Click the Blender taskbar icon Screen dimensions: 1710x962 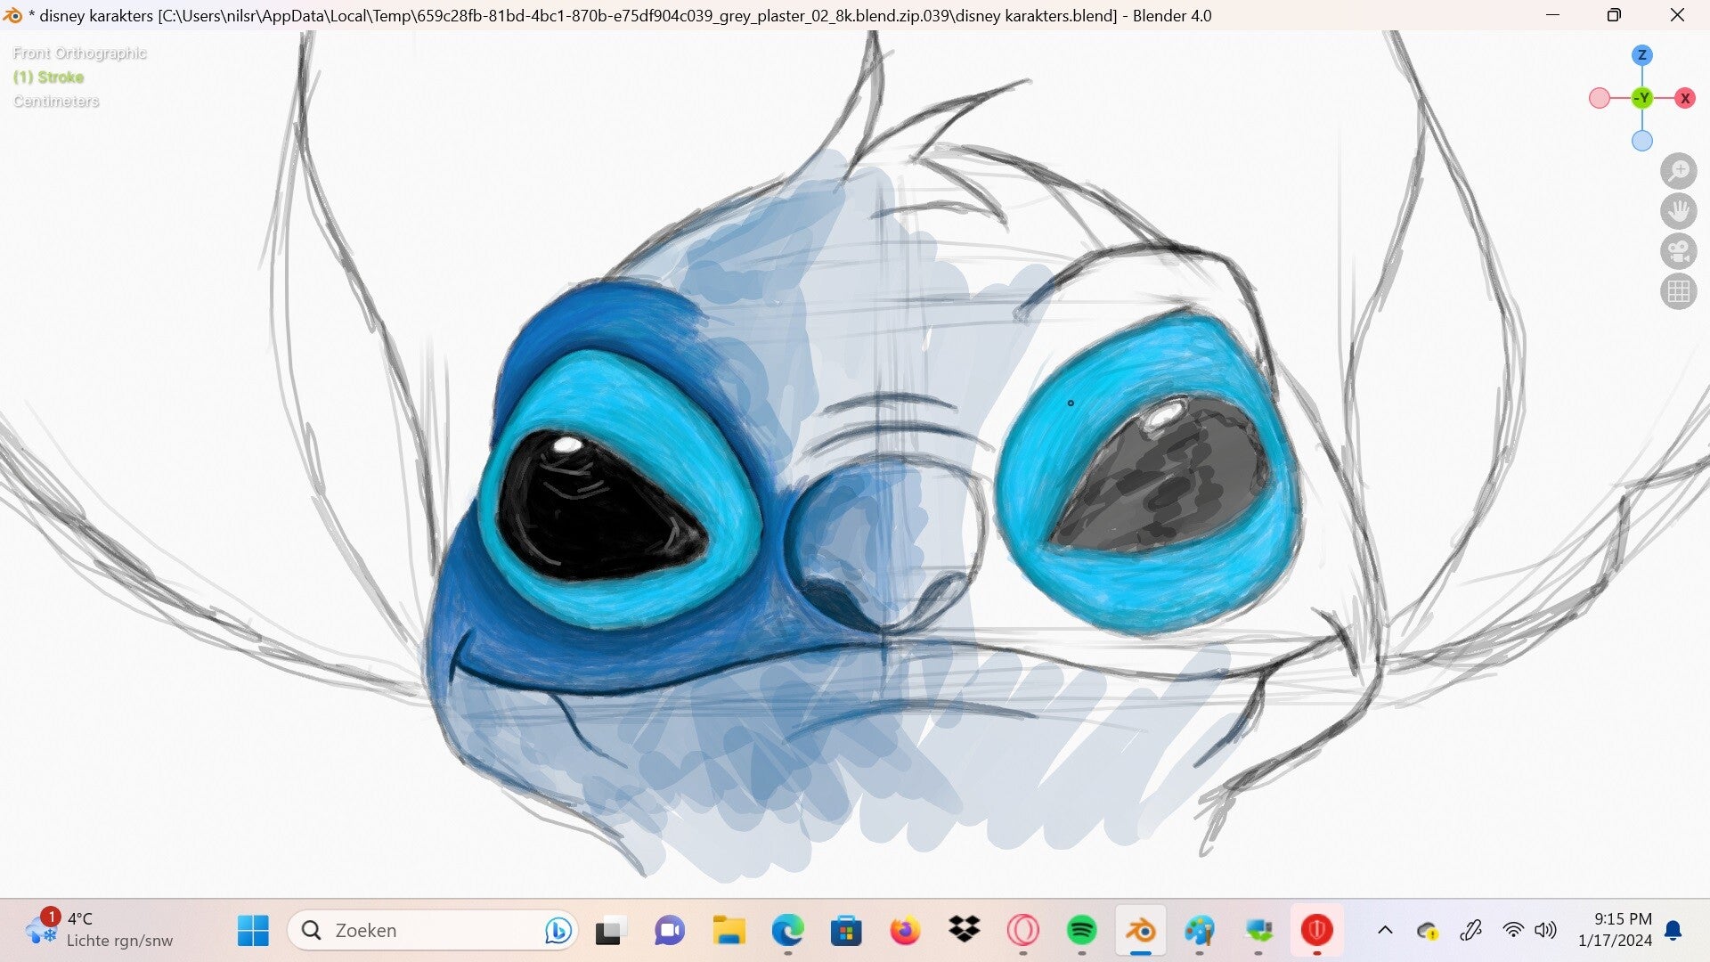coord(1140,931)
